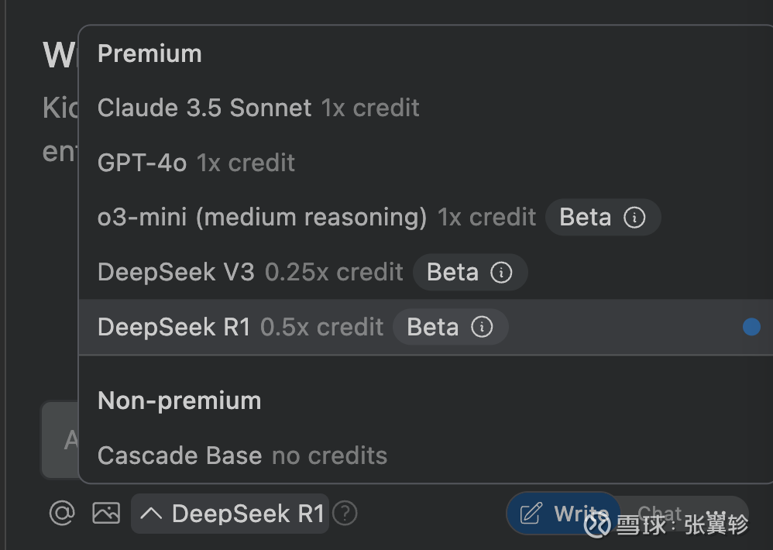Click the pencil icon in Write button
Viewport: 773px width, 550px height.
click(531, 514)
